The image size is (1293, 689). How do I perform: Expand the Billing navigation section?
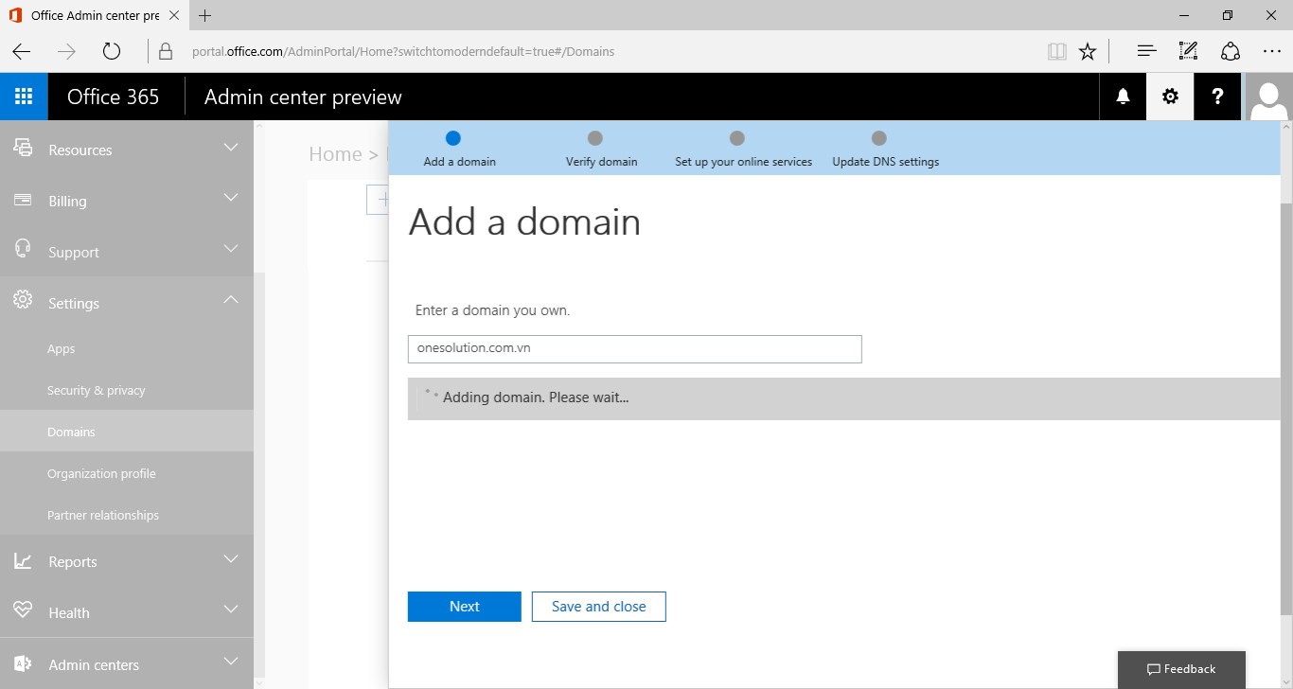[127, 201]
